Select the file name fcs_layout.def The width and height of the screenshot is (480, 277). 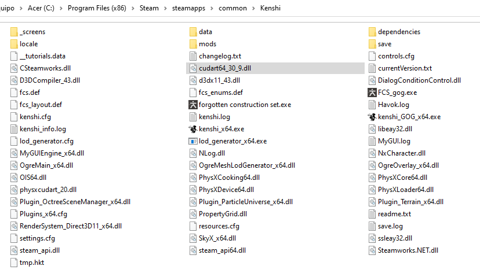coord(41,105)
